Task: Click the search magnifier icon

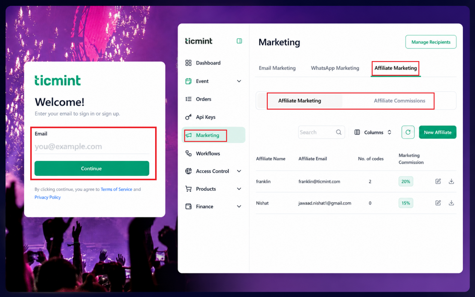Action: [338, 132]
